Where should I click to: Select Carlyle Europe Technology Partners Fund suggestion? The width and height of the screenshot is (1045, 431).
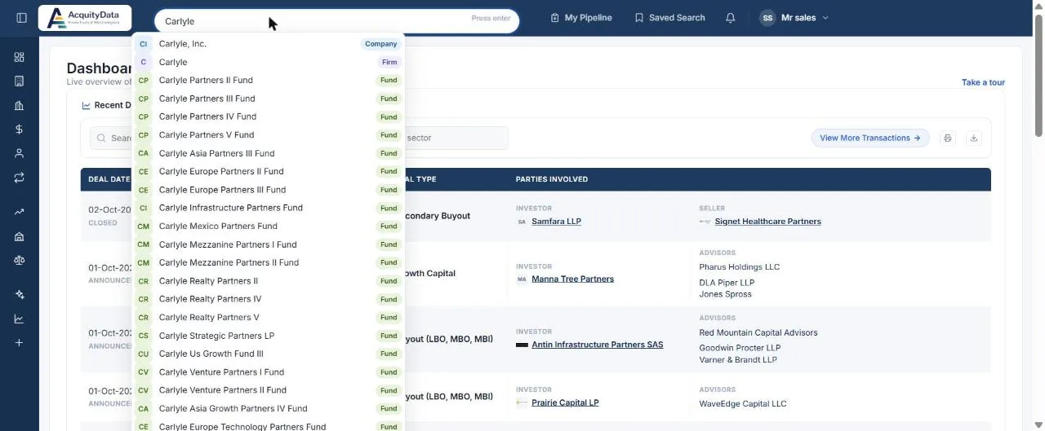coord(268,426)
